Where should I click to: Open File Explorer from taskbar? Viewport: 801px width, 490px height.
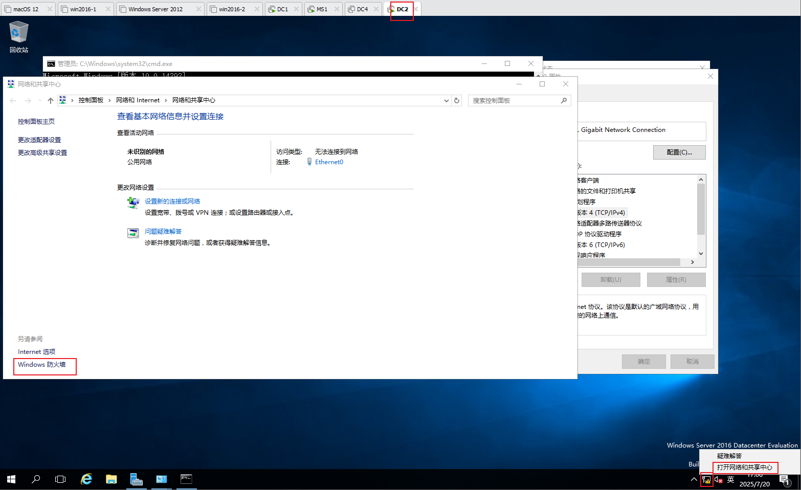112,479
